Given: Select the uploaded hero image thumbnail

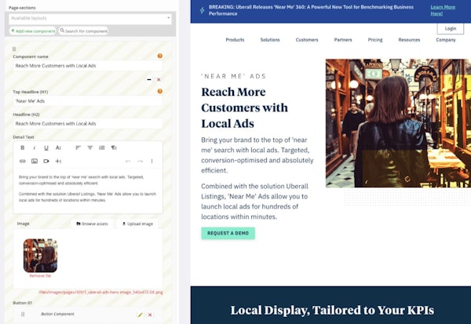Looking at the screenshot, I should (40, 256).
